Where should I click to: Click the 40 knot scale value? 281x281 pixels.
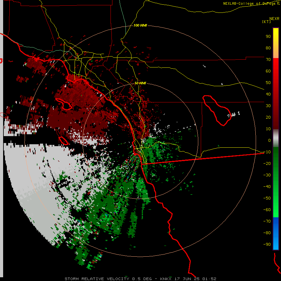[268, 94]
